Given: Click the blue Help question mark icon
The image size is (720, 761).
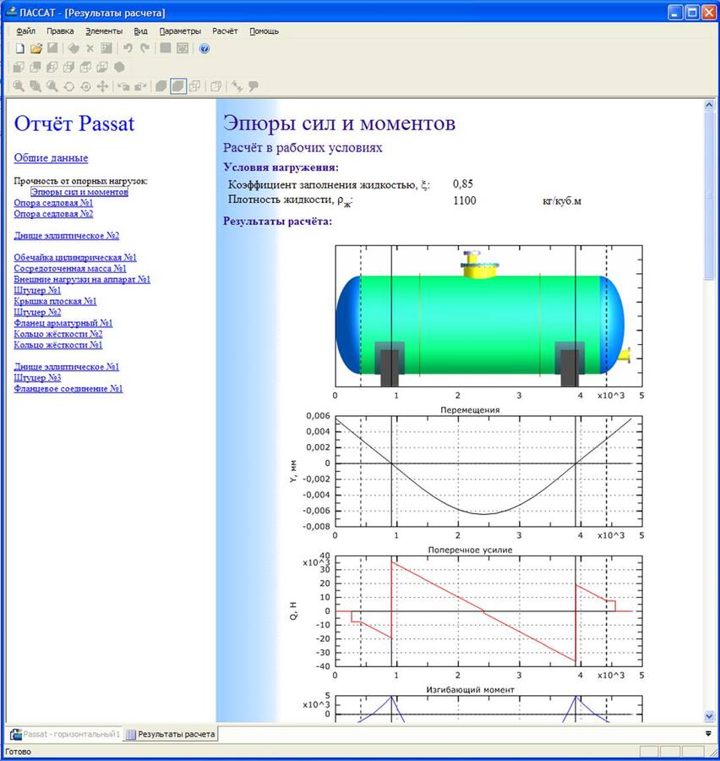Looking at the screenshot, I should point(205,48).
